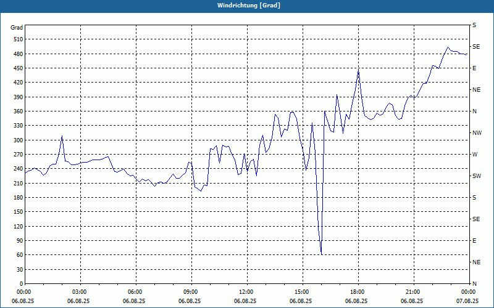The image size is (494, 308).
Task: Select the 270 value on the degree axis
Action: (x=19, y=155)
